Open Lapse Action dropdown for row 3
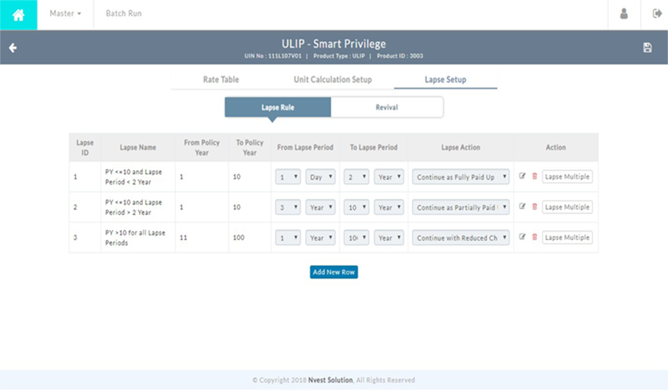 [460, 238]
